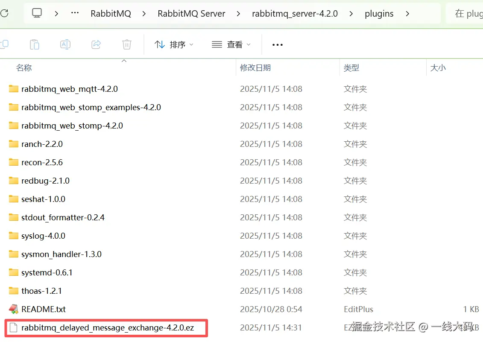Select the README.txt file name
The image size is (483, 342).
coord(44,310)
